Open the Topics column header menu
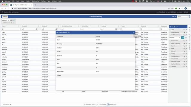The image size is (191, 107). pos(138,26)
